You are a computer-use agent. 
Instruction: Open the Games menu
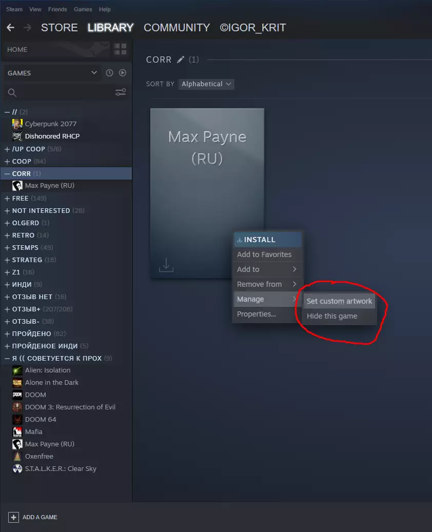coord(83,10)
